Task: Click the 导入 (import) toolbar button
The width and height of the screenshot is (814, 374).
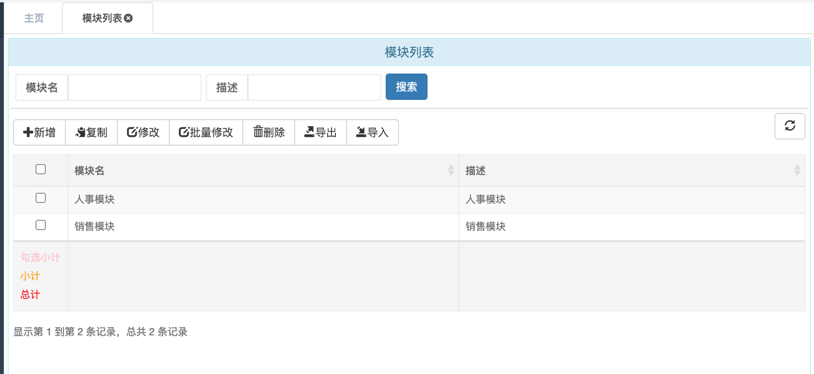Action: click(372, 132)
